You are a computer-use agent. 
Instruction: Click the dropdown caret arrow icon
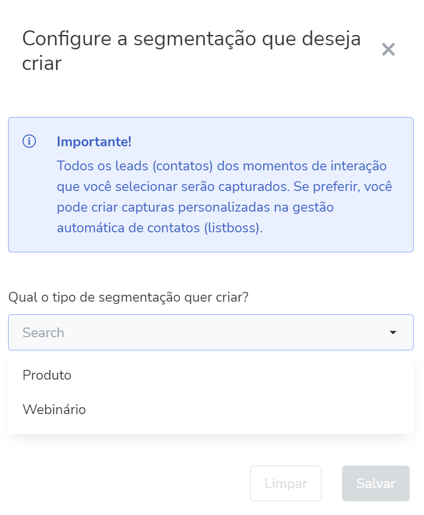coord(393,333)
